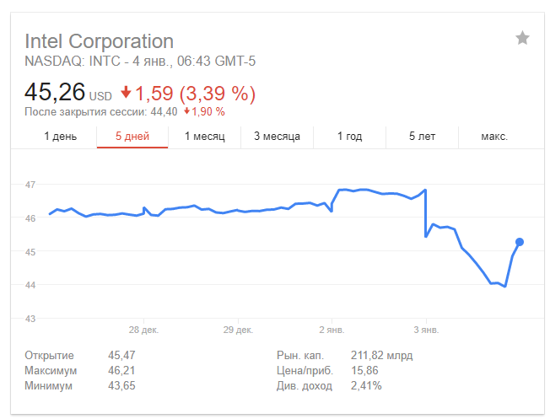The image size is (550, 419).
Task: Click the Intel Corporation title
Action: coord(99,41)
